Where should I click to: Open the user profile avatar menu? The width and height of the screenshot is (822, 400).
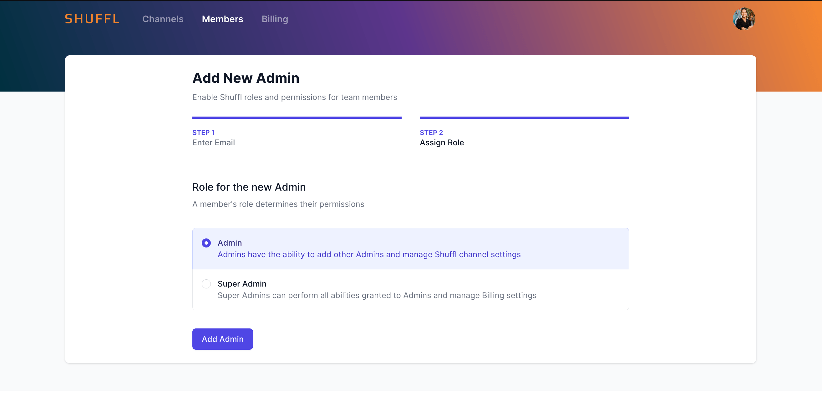744,19
